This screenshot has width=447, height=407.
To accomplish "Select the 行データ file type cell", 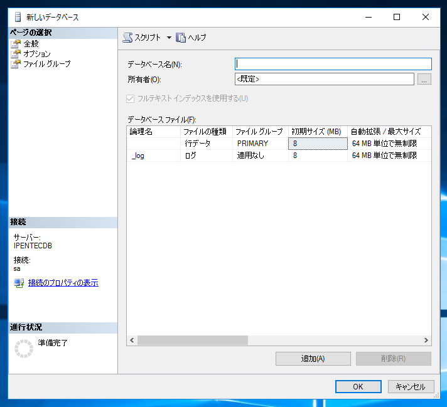I will (207, 144).
